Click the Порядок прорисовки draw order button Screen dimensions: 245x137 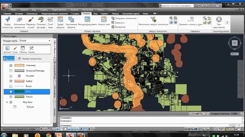coord(29,59)
